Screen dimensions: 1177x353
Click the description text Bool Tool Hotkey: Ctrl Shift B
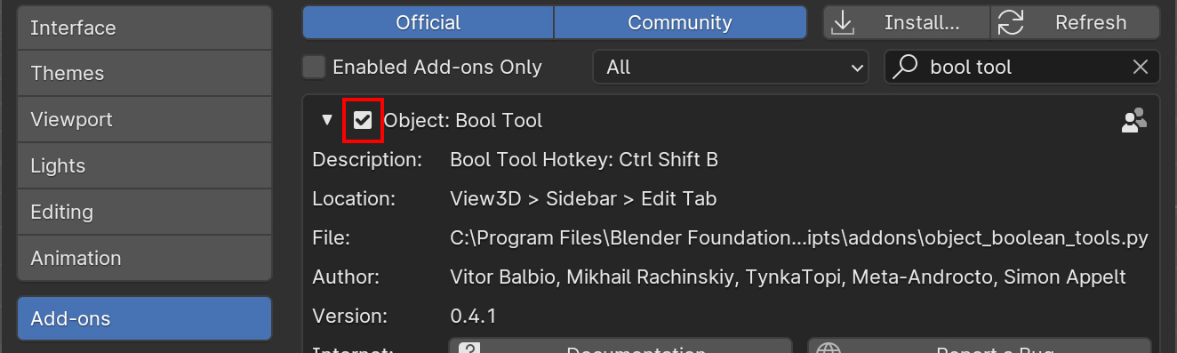584,160
